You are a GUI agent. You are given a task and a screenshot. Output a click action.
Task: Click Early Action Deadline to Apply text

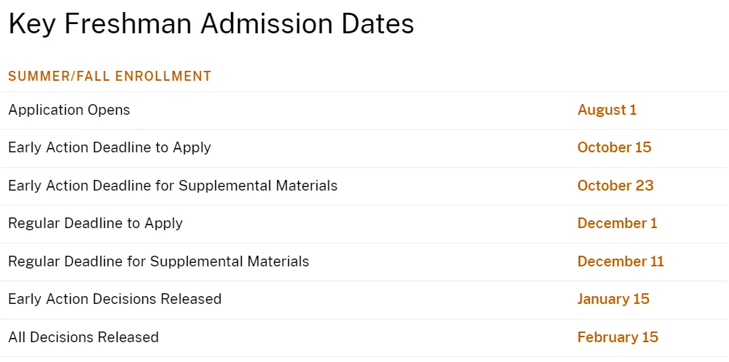point(110,148)
